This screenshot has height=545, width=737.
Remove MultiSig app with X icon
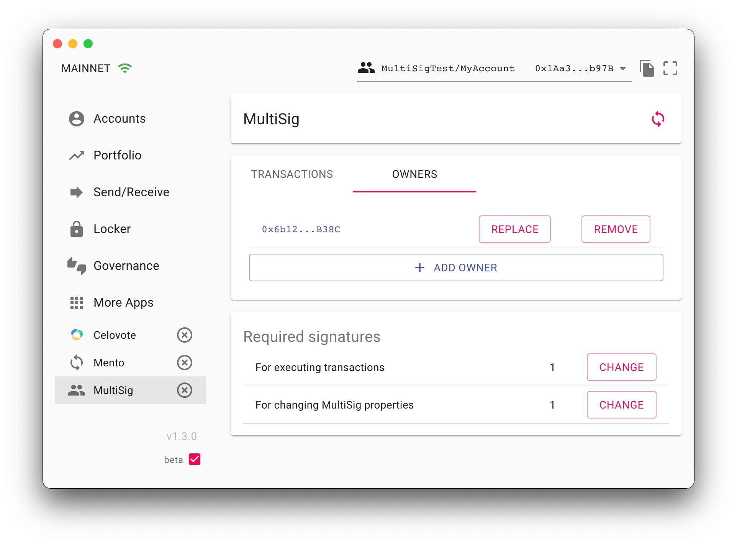tap(185, 390)
